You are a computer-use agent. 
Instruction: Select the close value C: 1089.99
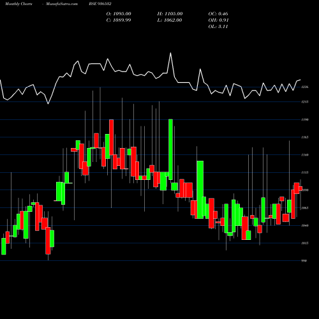click(119, 20)
